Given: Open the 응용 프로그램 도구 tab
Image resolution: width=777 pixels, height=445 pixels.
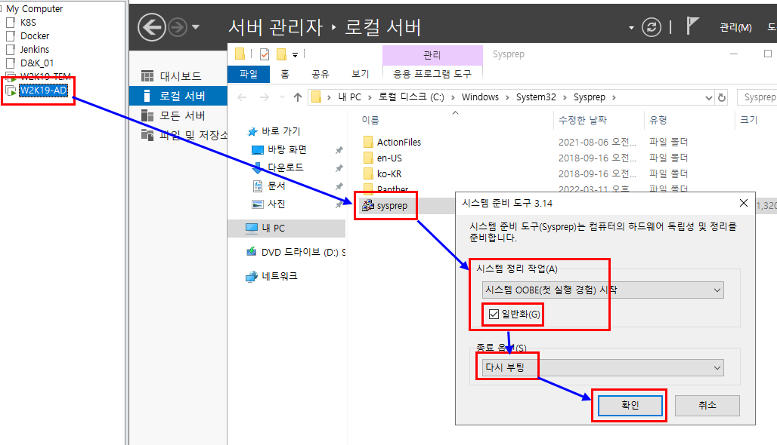Looking at the screenshot, I should 432,74.
